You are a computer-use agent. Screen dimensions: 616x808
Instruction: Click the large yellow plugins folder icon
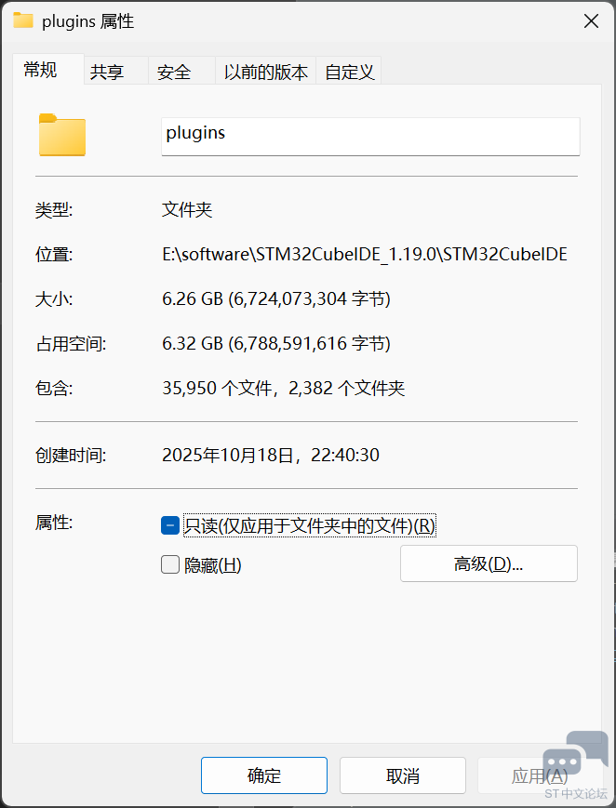62,135
